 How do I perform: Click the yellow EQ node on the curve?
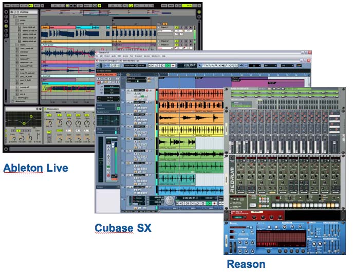pyautogui.click(x=30, y=117)
